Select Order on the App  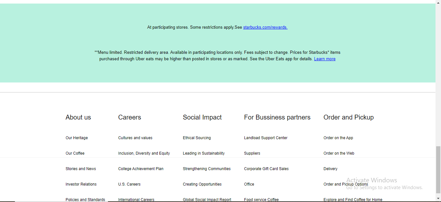click(x=338, y=138)
